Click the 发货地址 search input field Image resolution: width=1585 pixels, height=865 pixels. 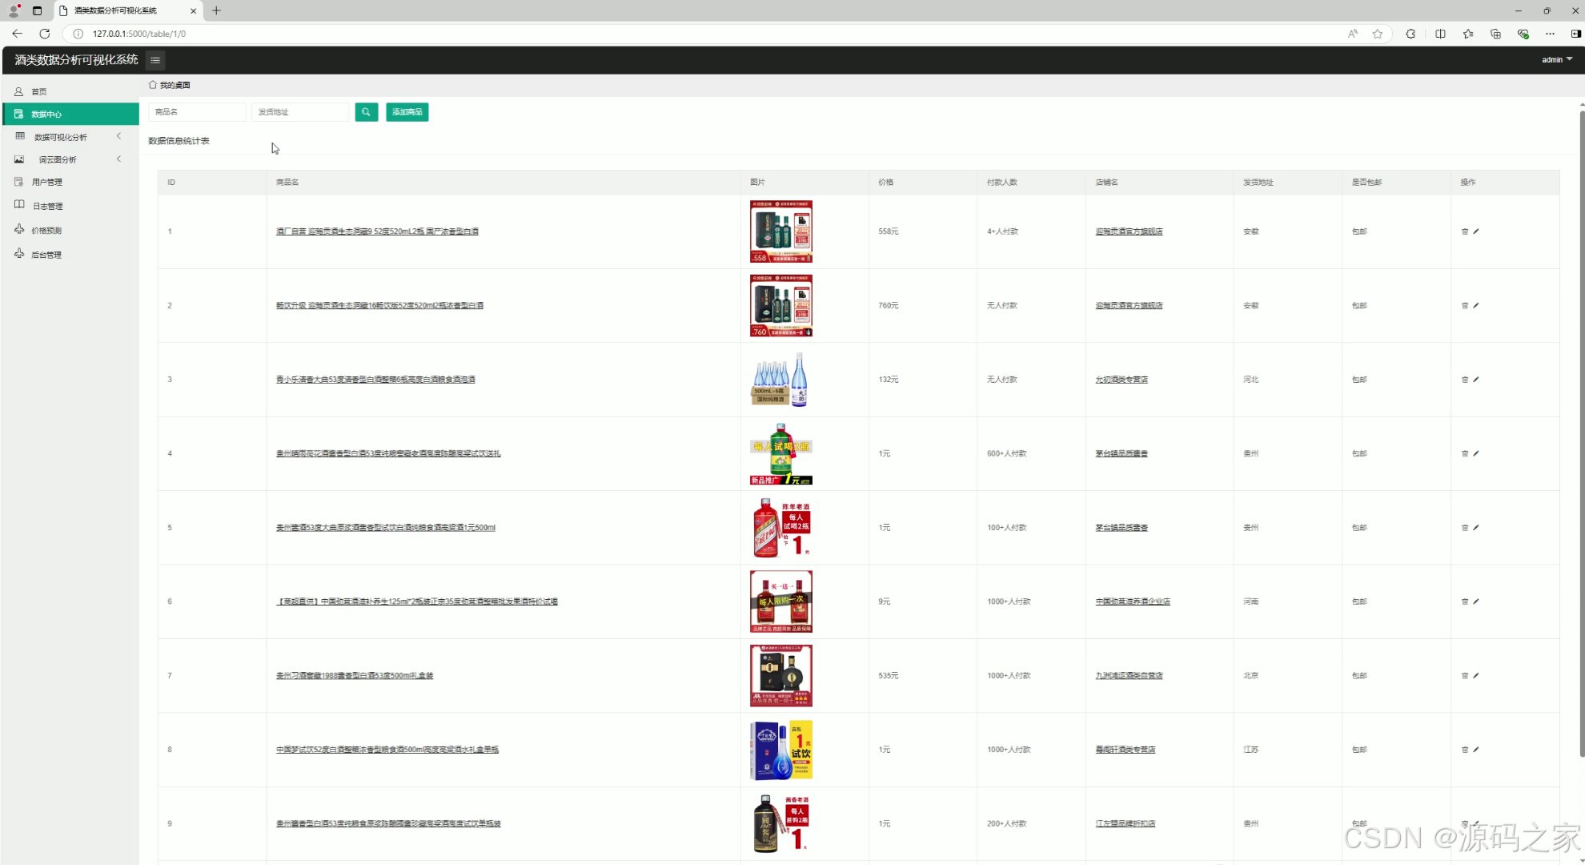[x=300, y=112]
